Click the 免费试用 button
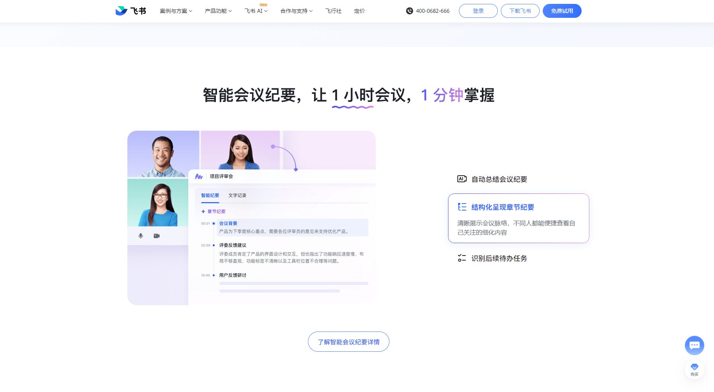 pyautogui.click(x=562, y=11)
